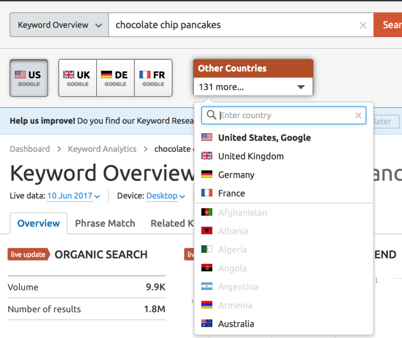Select the France flag entry

(x=207, y=193)
